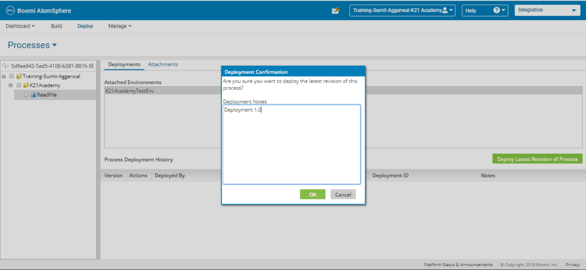Select the ReadFile tree item label

pos(47,95)
